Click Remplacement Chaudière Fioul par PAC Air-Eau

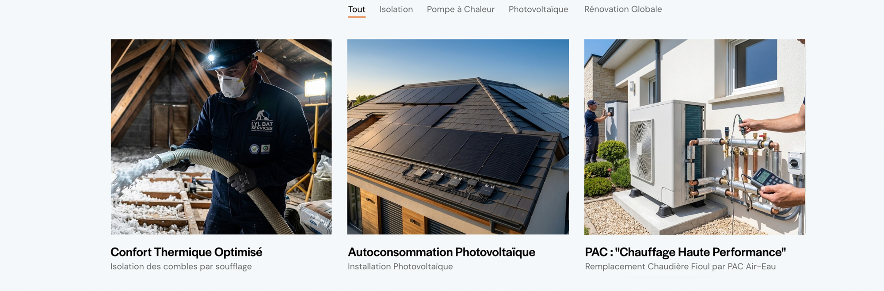click(680, 267)
